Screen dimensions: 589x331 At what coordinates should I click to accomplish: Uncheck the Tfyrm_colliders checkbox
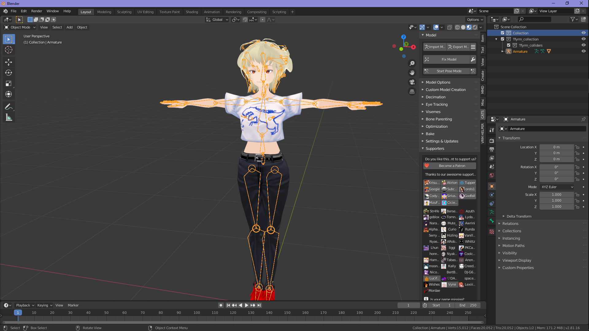[x=509, y=45]
